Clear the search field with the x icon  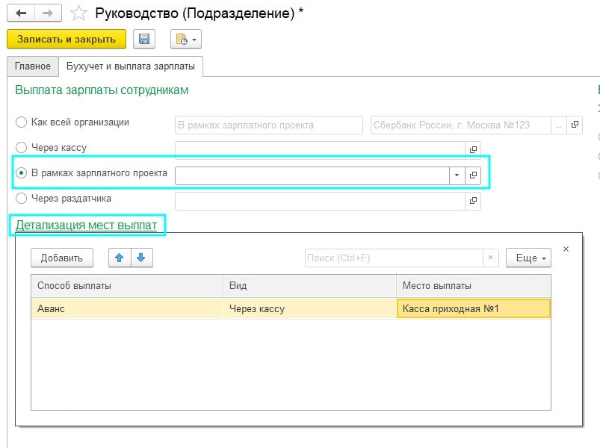point(490,258)
